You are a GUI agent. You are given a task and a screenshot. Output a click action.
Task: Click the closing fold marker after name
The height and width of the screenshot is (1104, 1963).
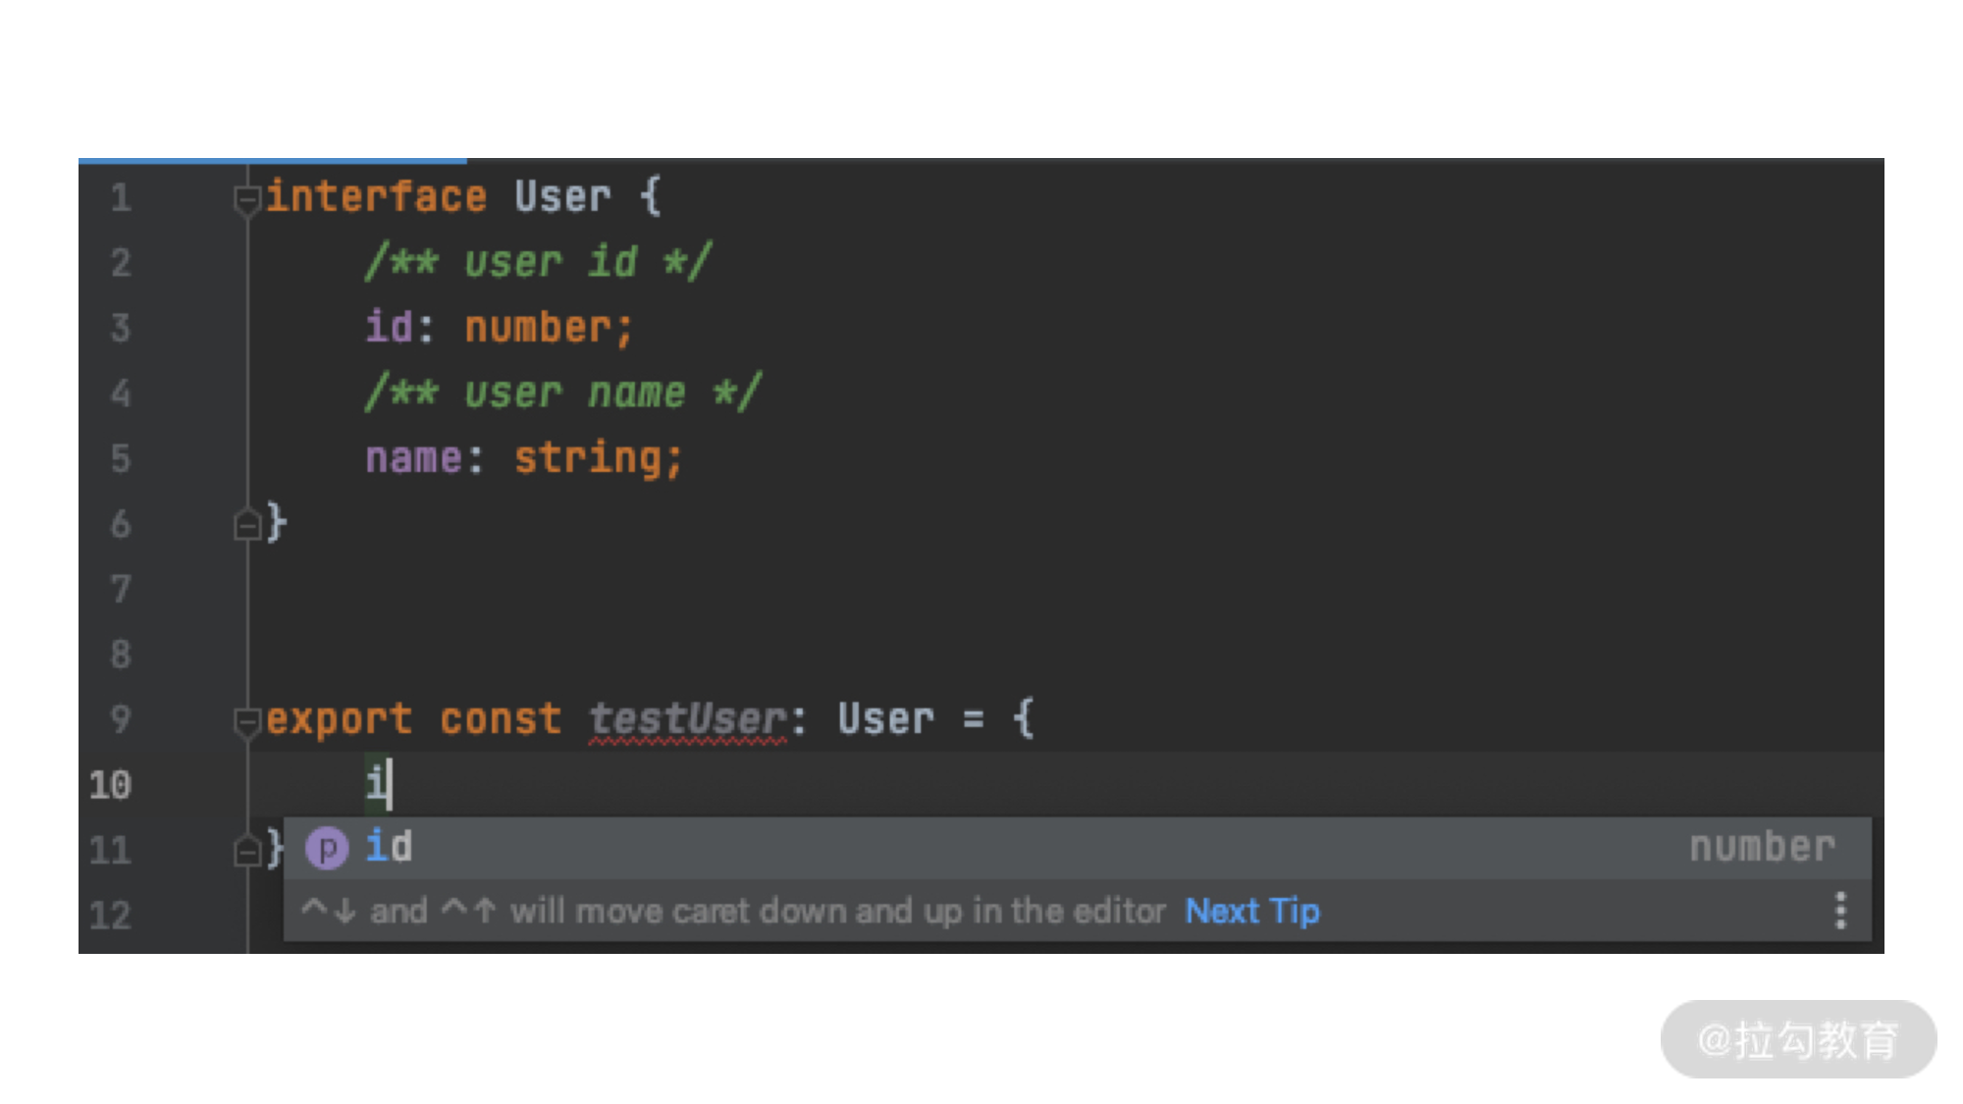click(246, 524)
